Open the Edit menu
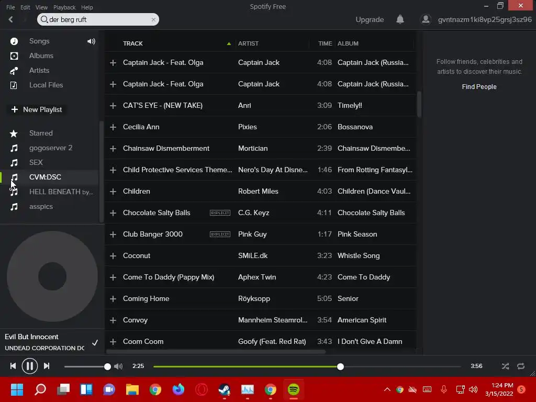 [25, 7]
